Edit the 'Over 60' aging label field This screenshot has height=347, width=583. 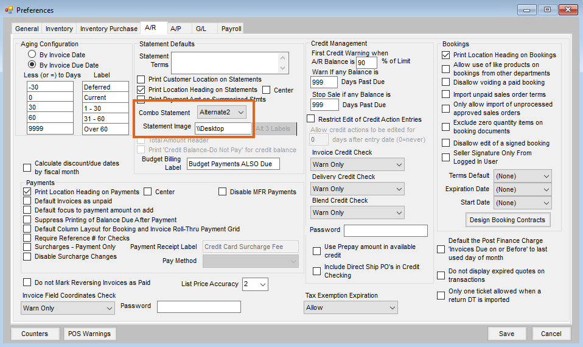coord(106,129)
